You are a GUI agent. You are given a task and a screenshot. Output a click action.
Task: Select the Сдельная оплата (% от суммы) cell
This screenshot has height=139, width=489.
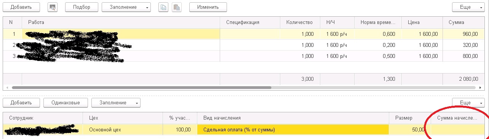point(293,130)
